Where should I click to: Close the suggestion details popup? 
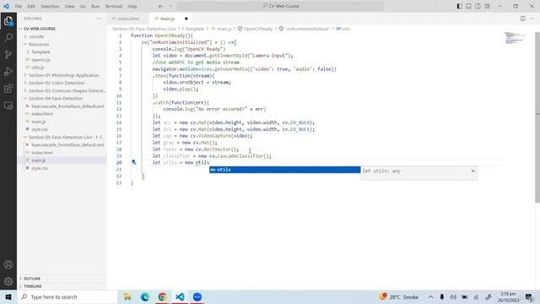coord(472,171)
